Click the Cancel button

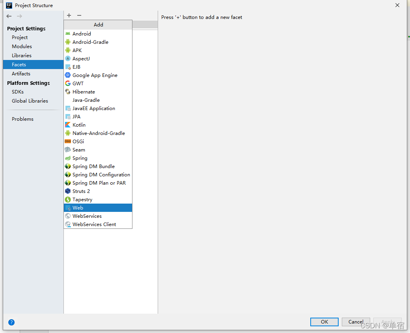point(356,322)
